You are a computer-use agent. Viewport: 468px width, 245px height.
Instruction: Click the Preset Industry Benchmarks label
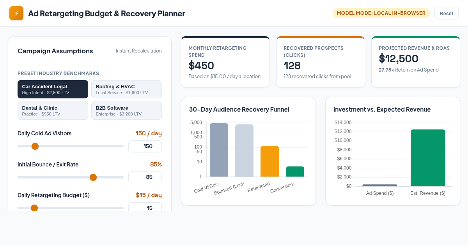(x=58, y=73)
